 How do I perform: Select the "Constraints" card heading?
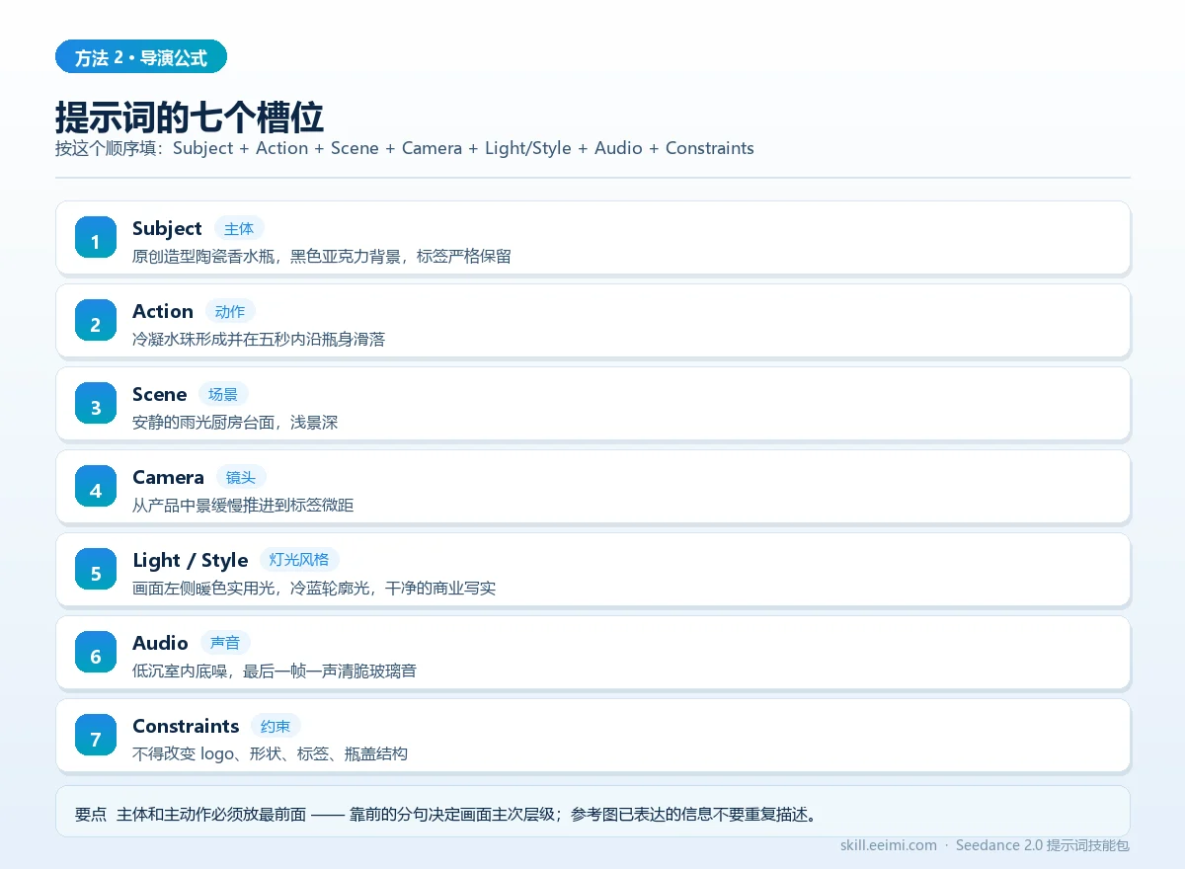(186, 726)
